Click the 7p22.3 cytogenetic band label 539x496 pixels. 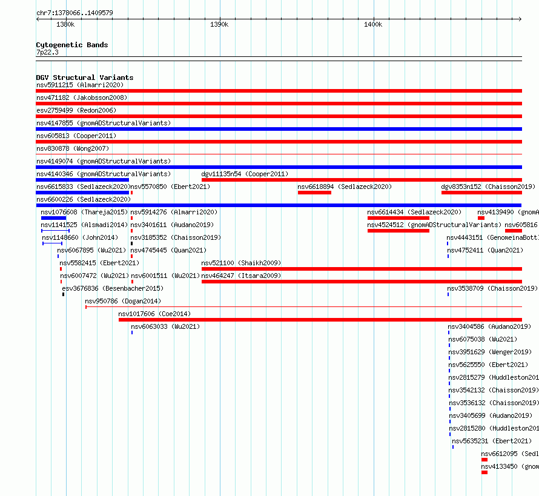47,52
